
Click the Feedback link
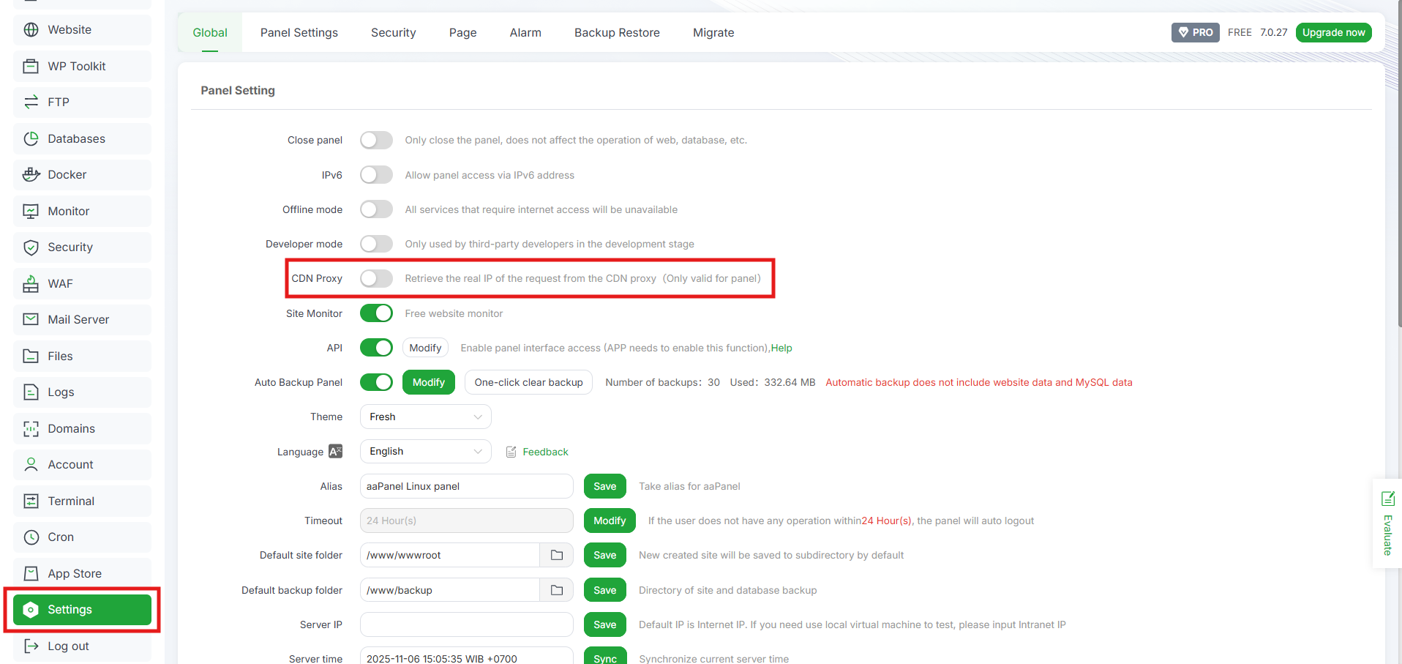[545, 452]
